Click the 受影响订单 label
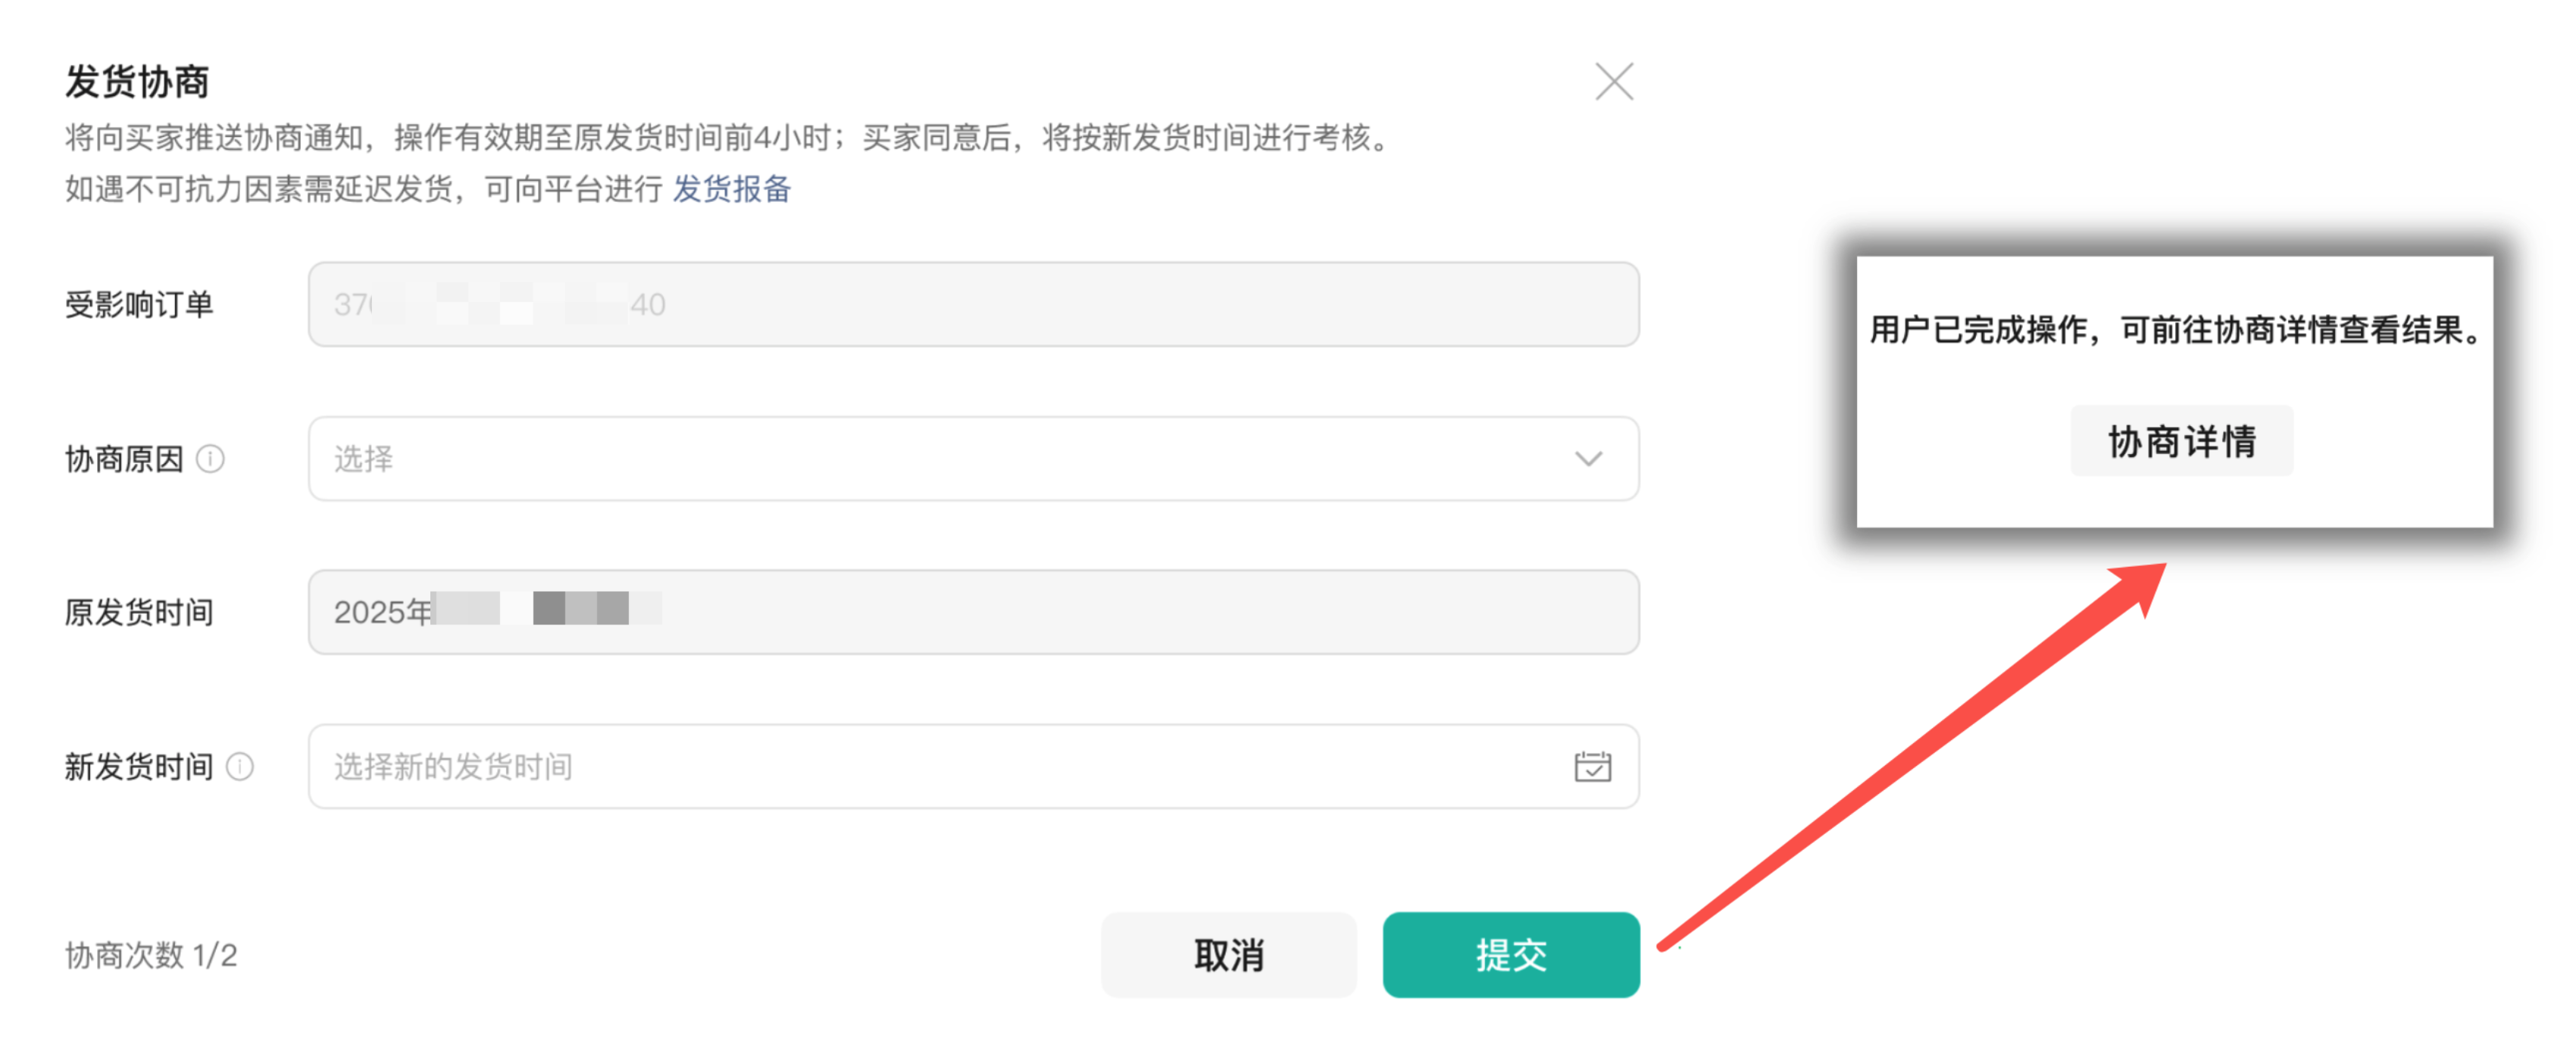This screenshot has height=1058, width=2576. (139, 305)
